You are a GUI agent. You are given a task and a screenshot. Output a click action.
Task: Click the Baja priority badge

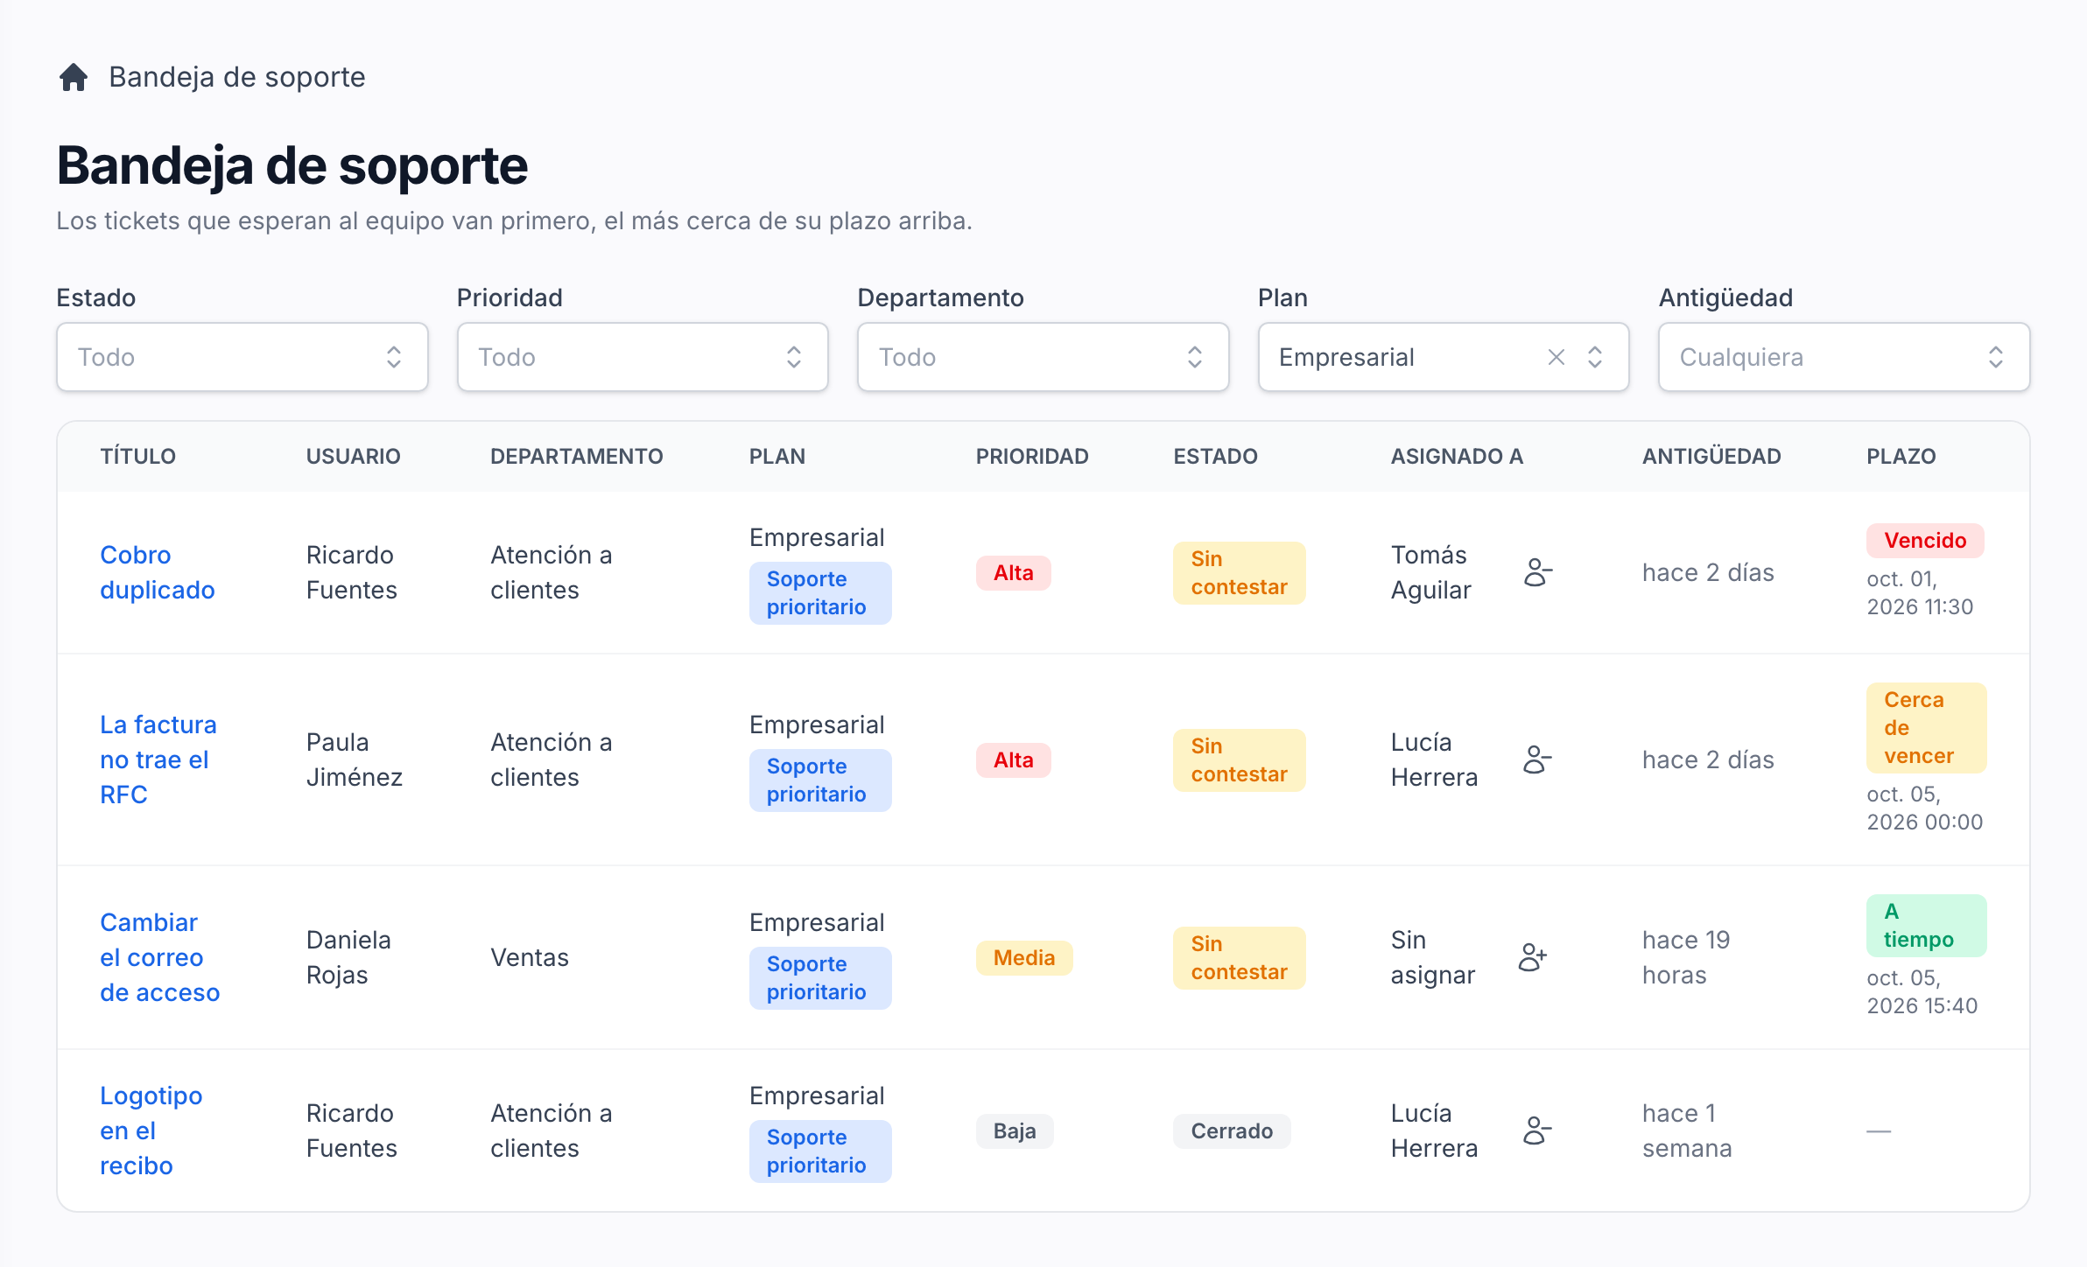[1015, 1131]
